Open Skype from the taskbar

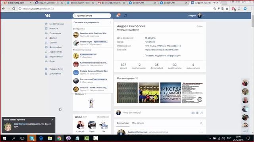click(32, 138)
